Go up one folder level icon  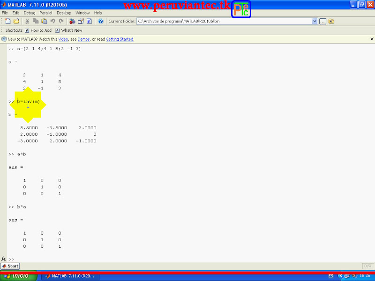click(x=331, y=21)
